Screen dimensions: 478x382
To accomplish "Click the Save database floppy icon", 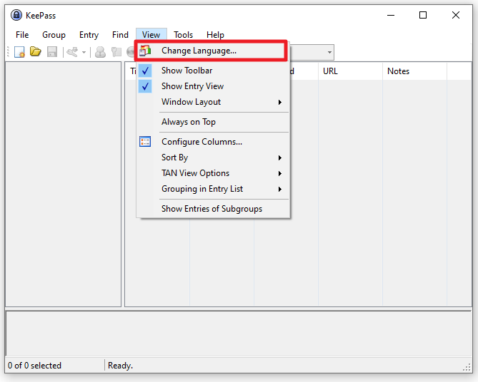I will click(52, 52).
